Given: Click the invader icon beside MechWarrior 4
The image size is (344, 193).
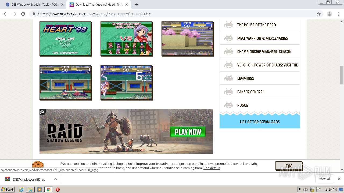Looking at the screenshot, I should (229, 38).
